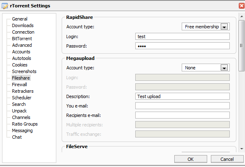Go to the Connection settings

(x=23, y=32)
